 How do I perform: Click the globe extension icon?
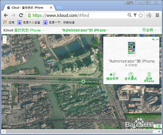(149, 15)
